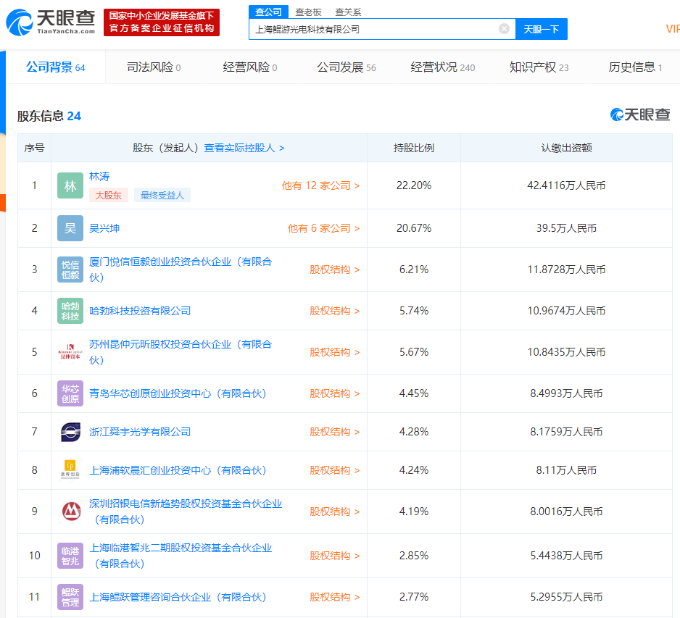Open the 查看实际控股人 link
Viewport: 680px width, 618px height.
tap(244, 148)
